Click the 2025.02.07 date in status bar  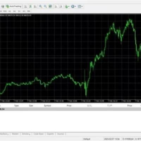click(x=112, y=139)
